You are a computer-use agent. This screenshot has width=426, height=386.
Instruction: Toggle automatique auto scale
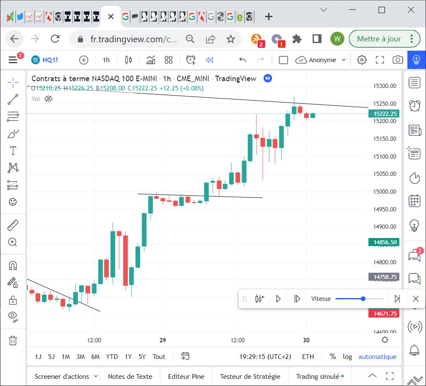coord(377,357)
